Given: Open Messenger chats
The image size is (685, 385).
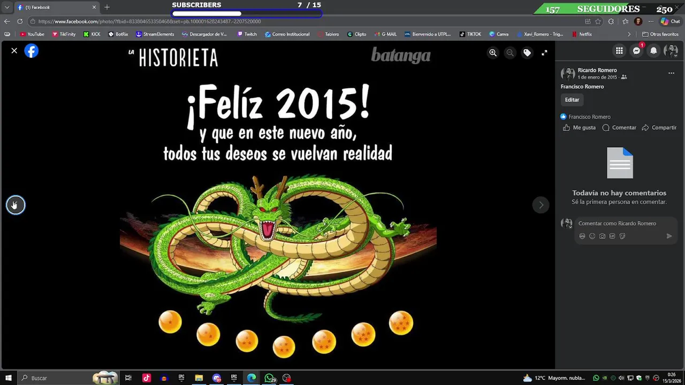Looking at the screenshot, I should tap(636, 51).
